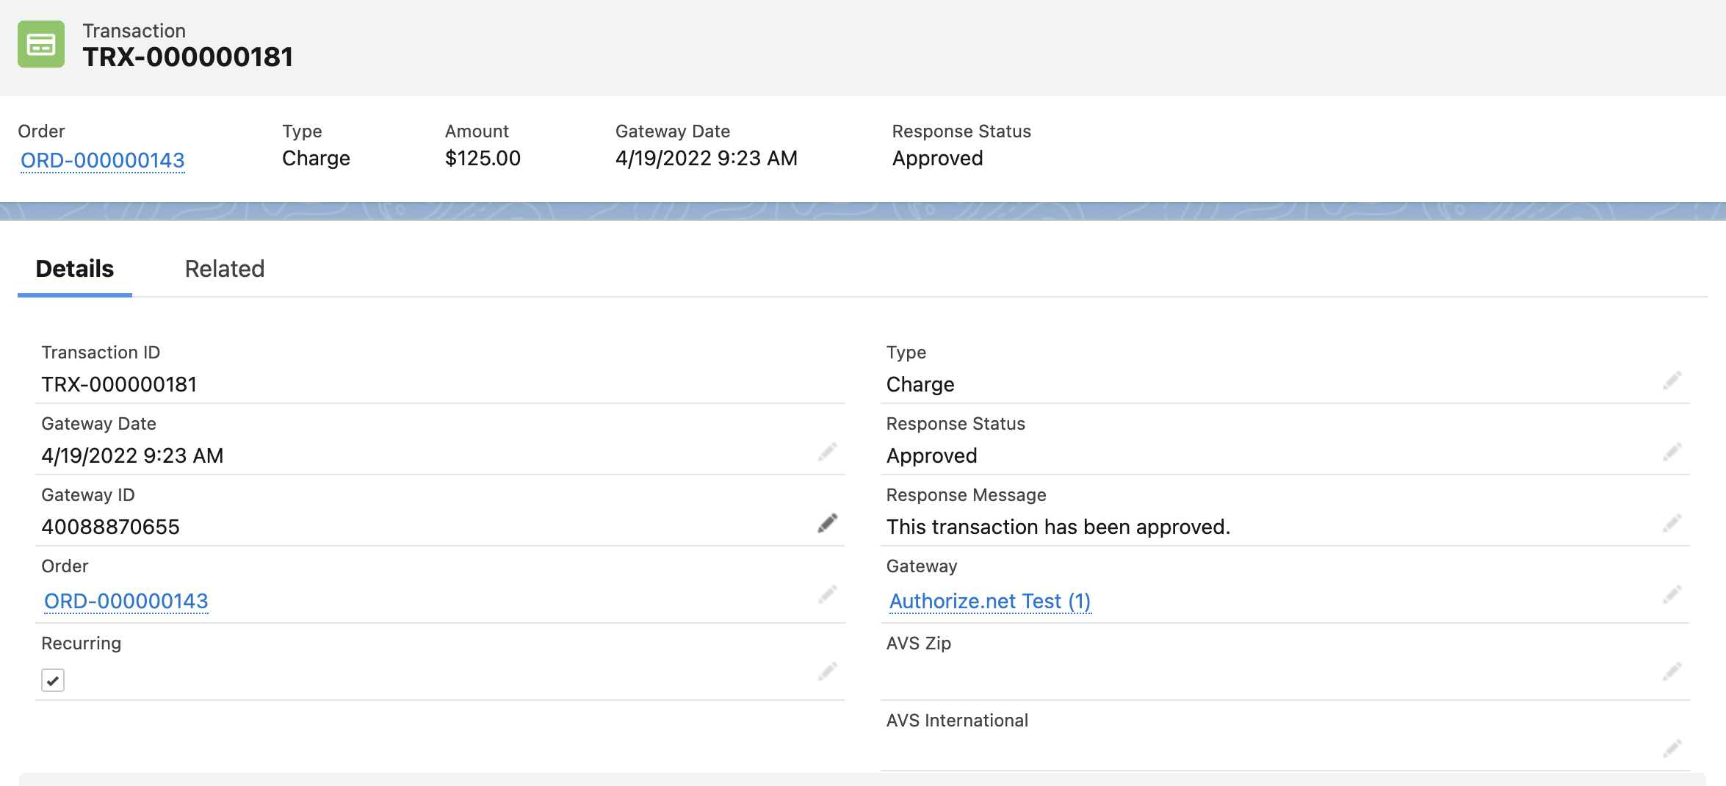Edit the Gateway Date field pencil

pyautogui.click(x=828, y=452)
